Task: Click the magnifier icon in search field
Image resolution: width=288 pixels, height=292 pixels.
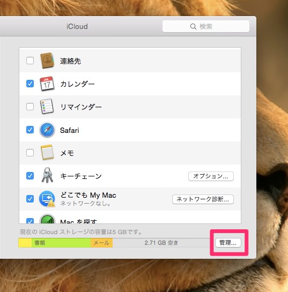Action: point(193,26)
